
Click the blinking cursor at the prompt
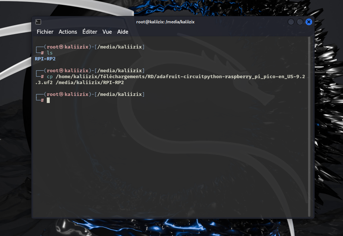pos(48,100)
